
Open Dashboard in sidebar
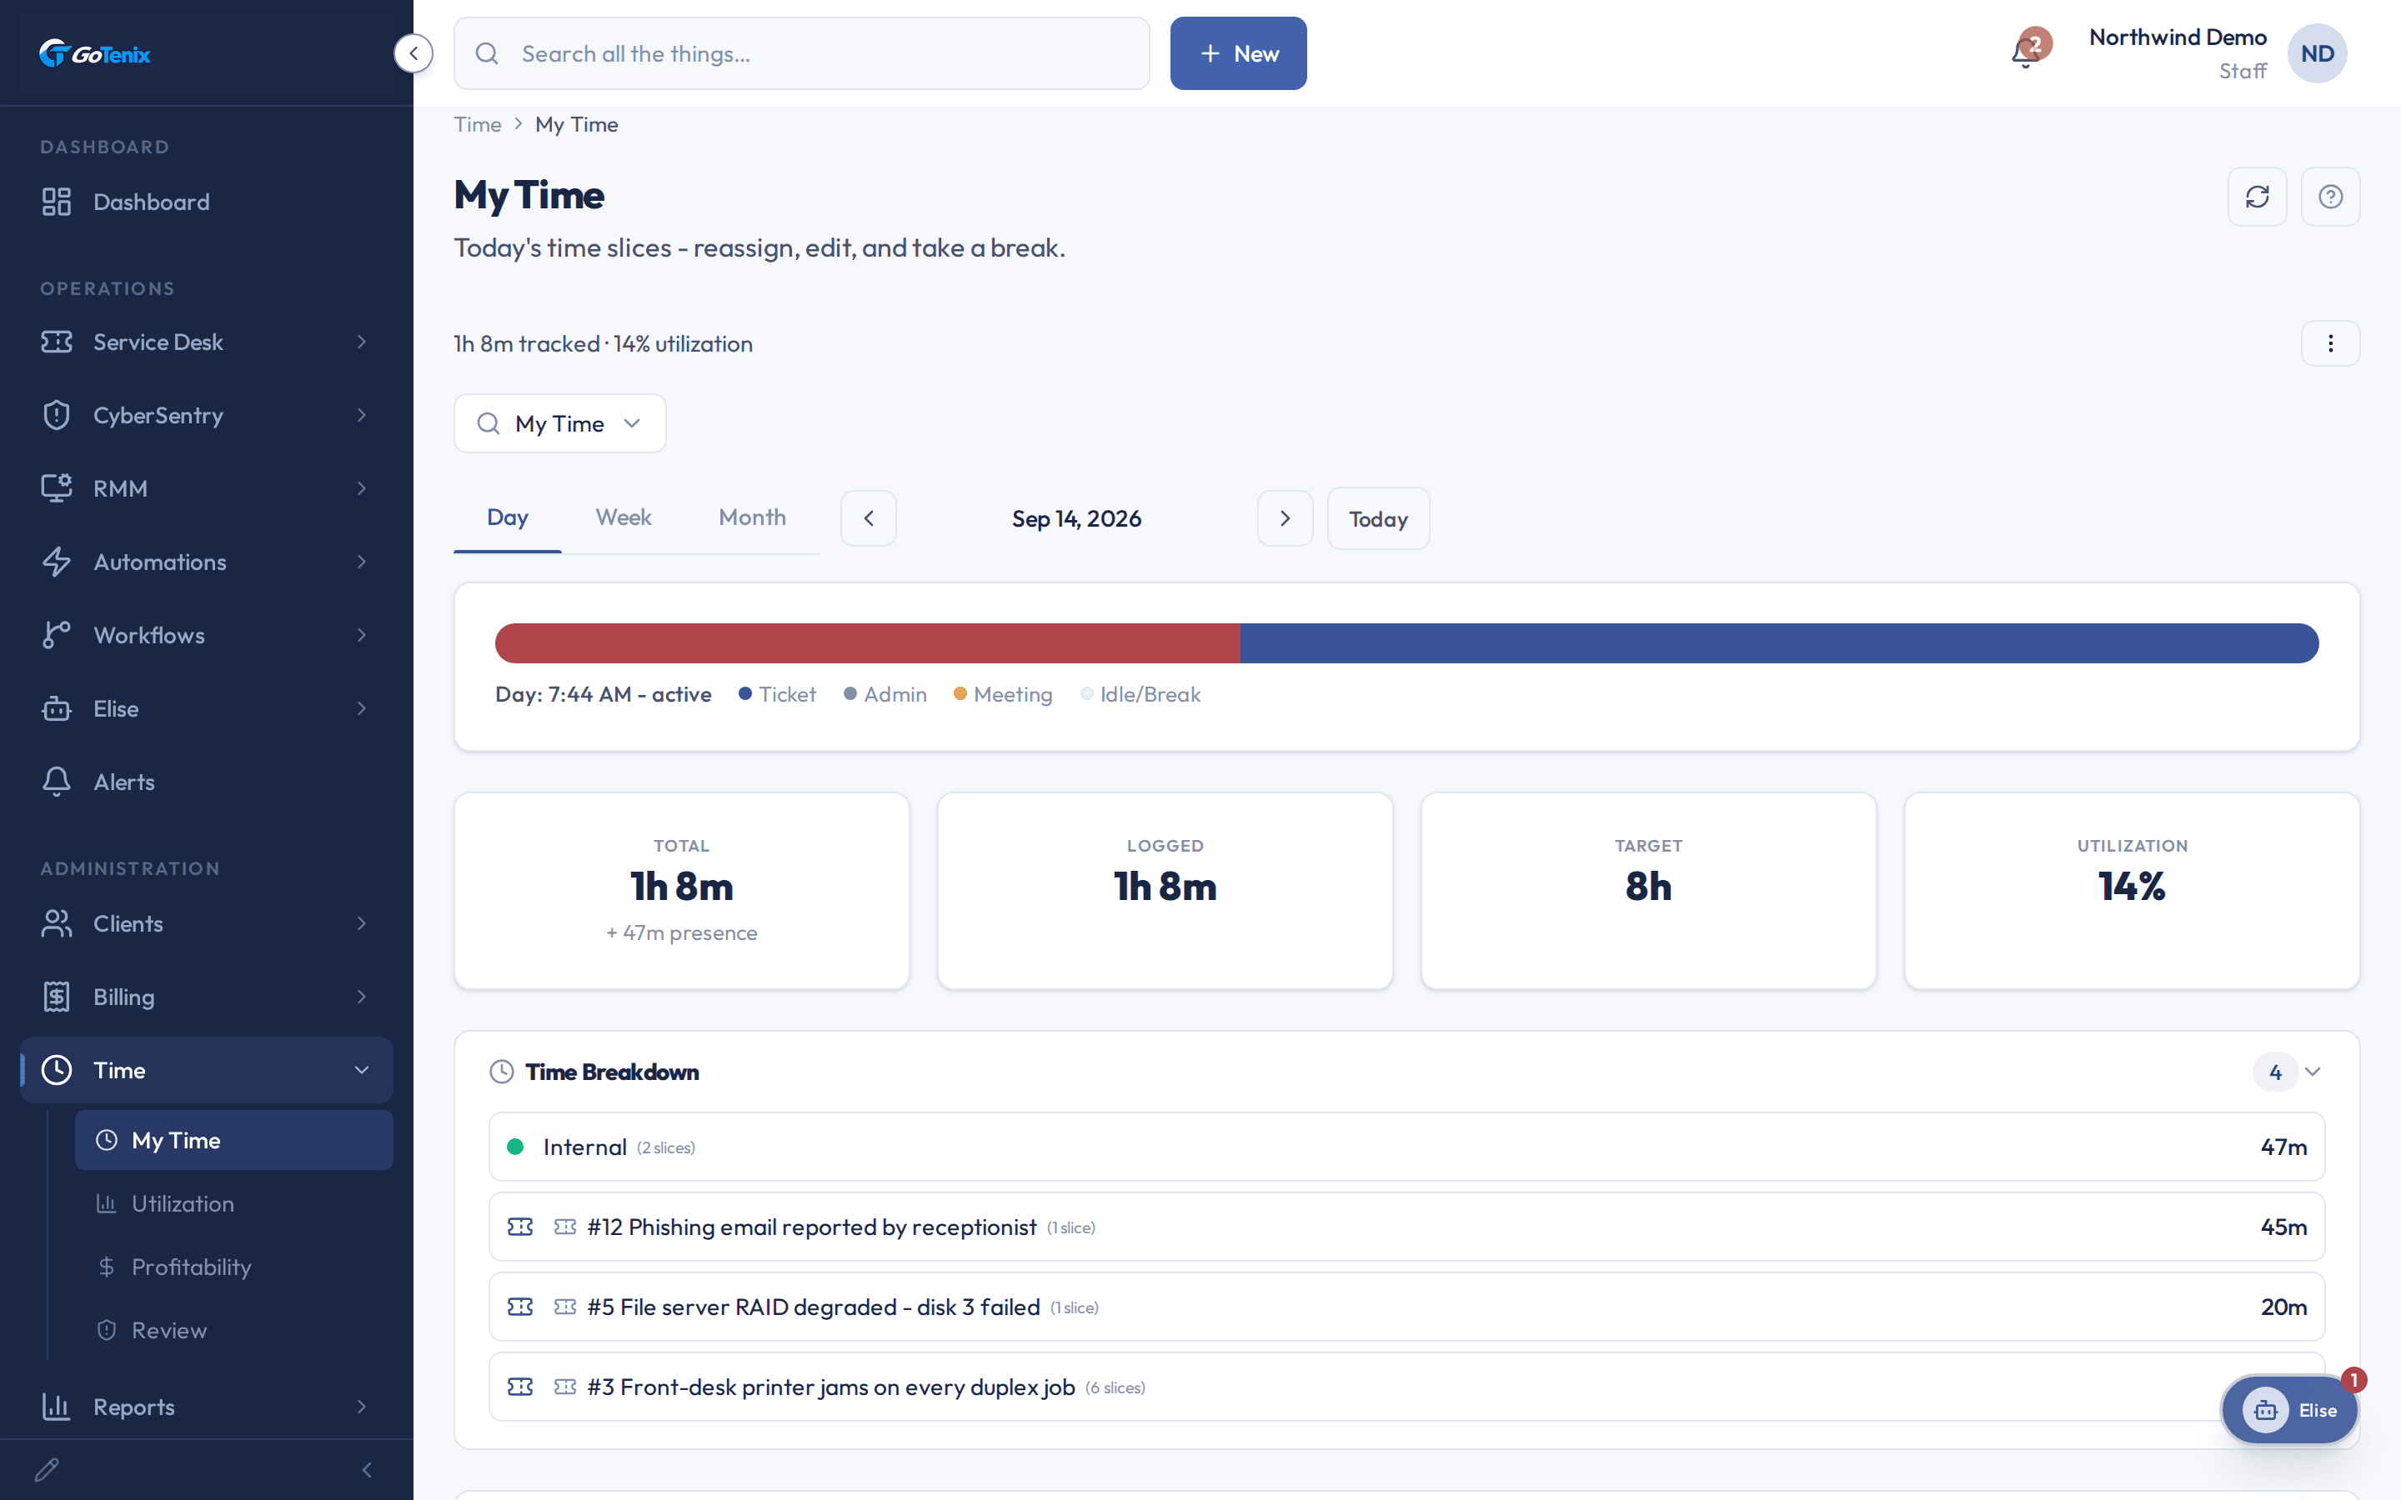(x=207, y=202)
